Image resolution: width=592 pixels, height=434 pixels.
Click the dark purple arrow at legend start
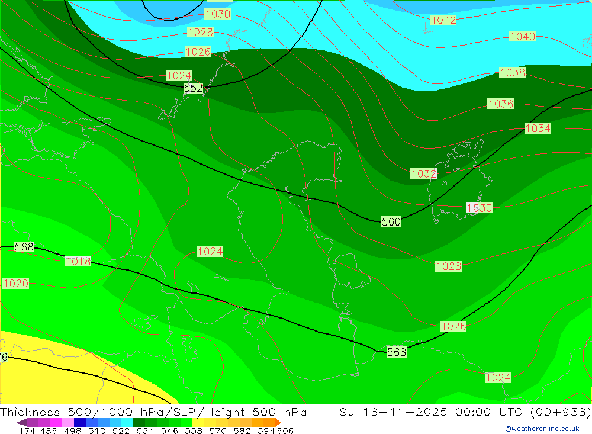coord(21,423)
